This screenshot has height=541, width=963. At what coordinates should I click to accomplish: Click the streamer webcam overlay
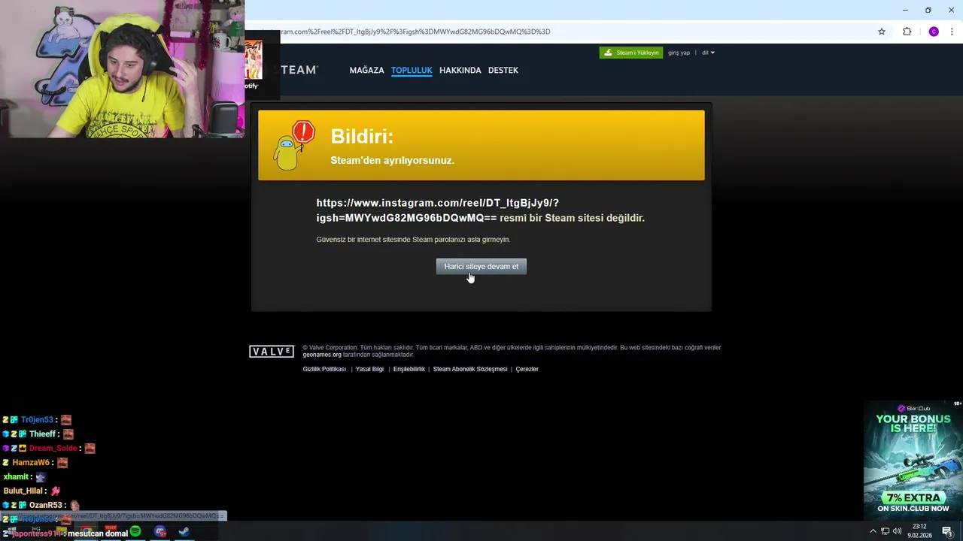(x=122, y=69)
